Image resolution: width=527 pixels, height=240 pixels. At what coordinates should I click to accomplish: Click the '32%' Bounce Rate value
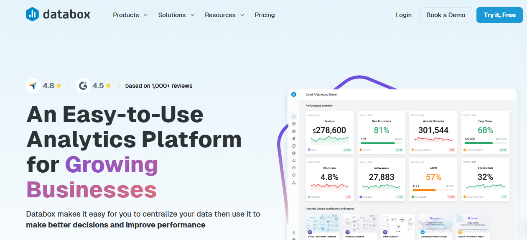click(x=485, y=177)
